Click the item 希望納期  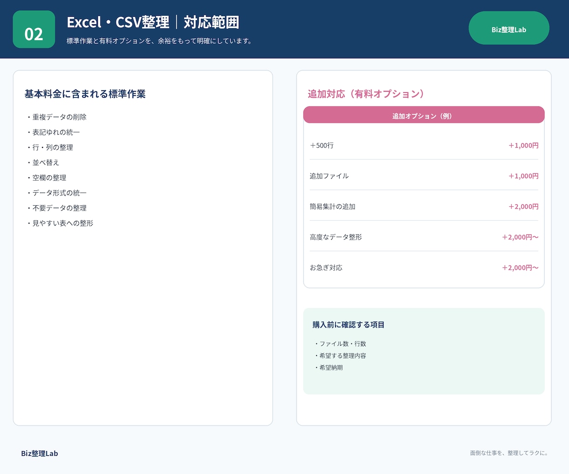coord(328,368)
